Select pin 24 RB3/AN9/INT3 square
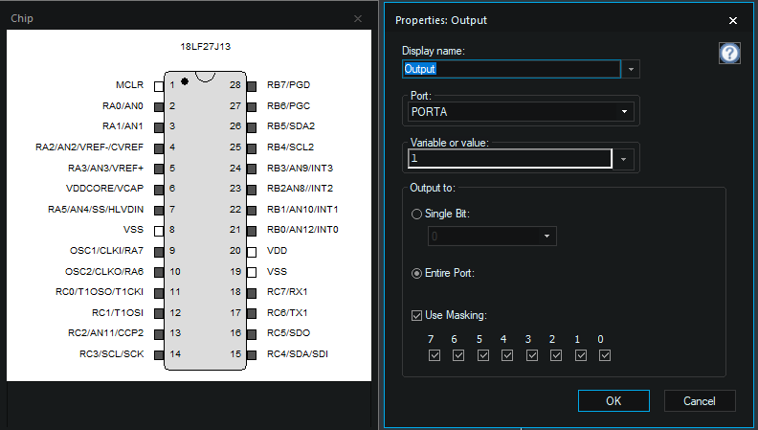Image resolution: width=758 pixels, height=430 pixels. point(252,169)
